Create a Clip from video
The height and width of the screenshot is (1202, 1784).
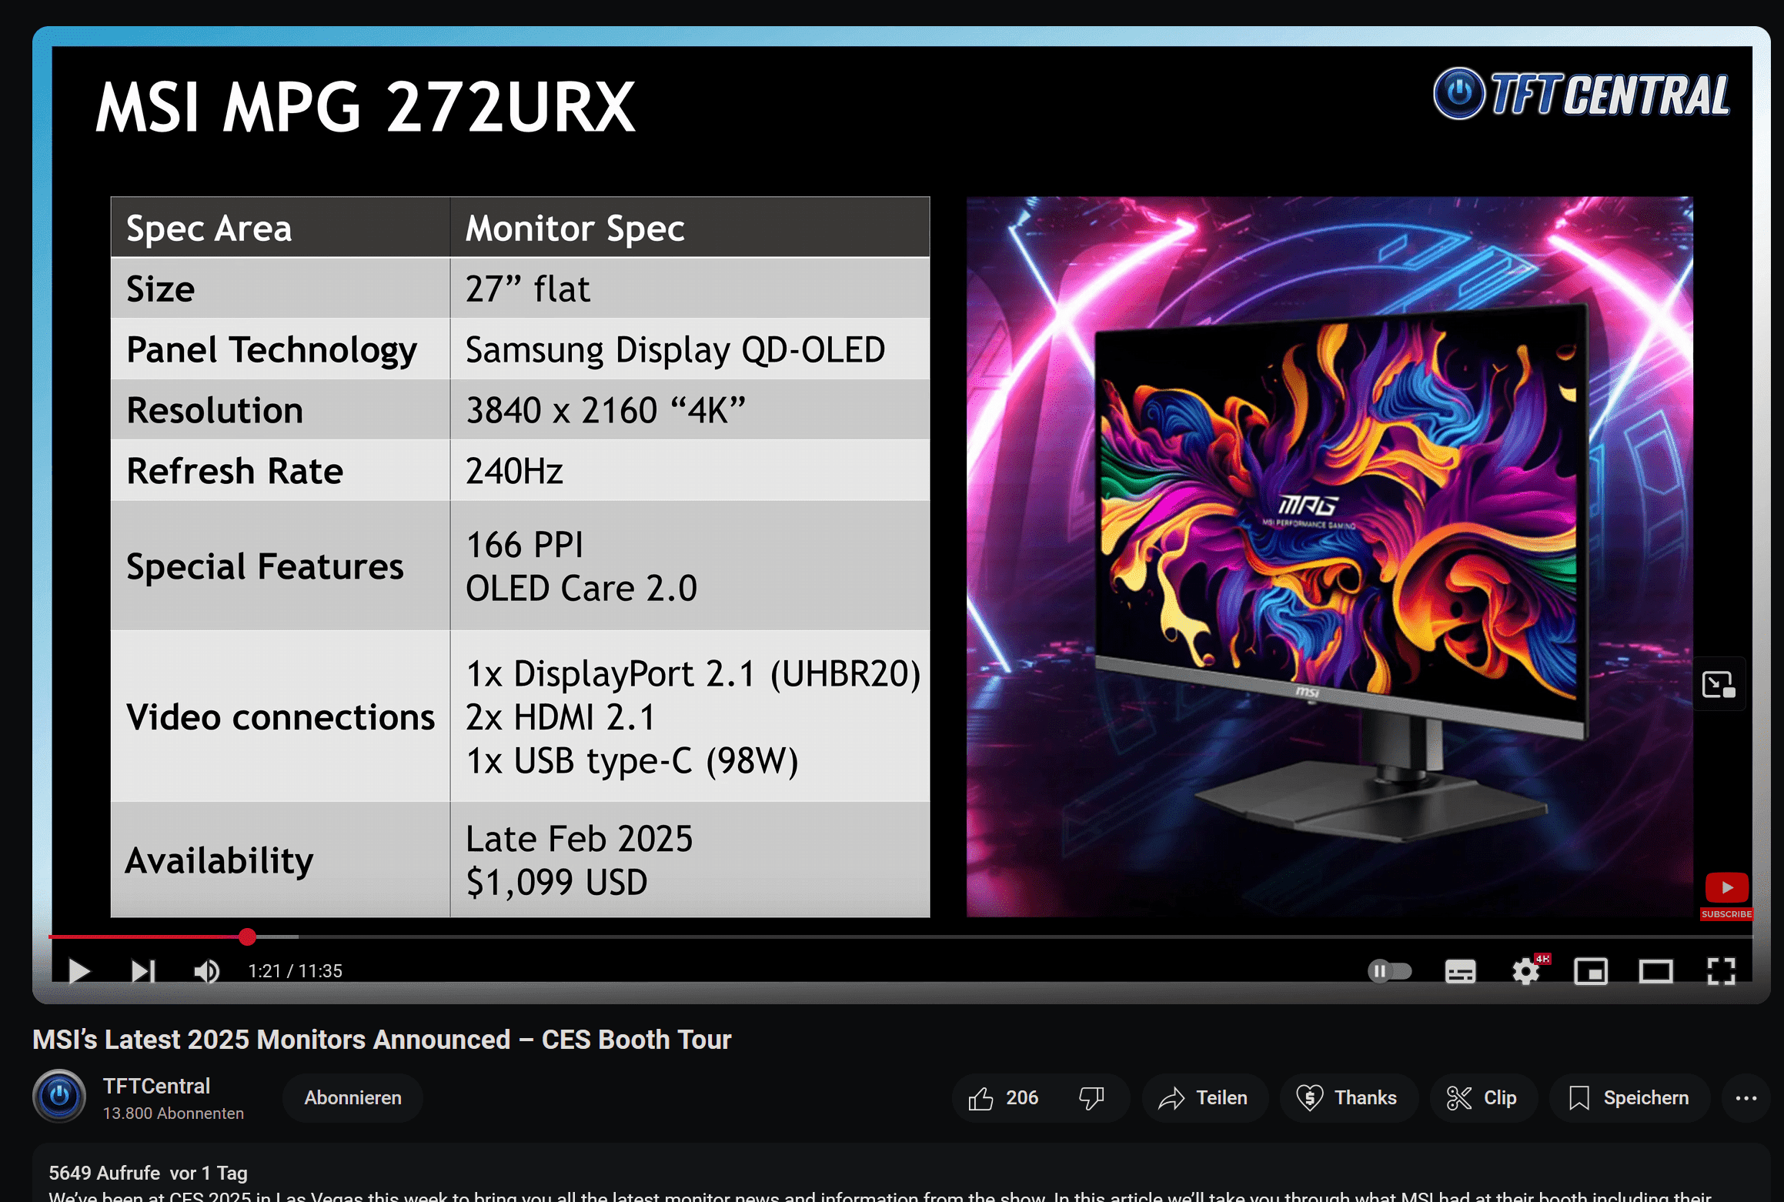tap(1482, 1098)
